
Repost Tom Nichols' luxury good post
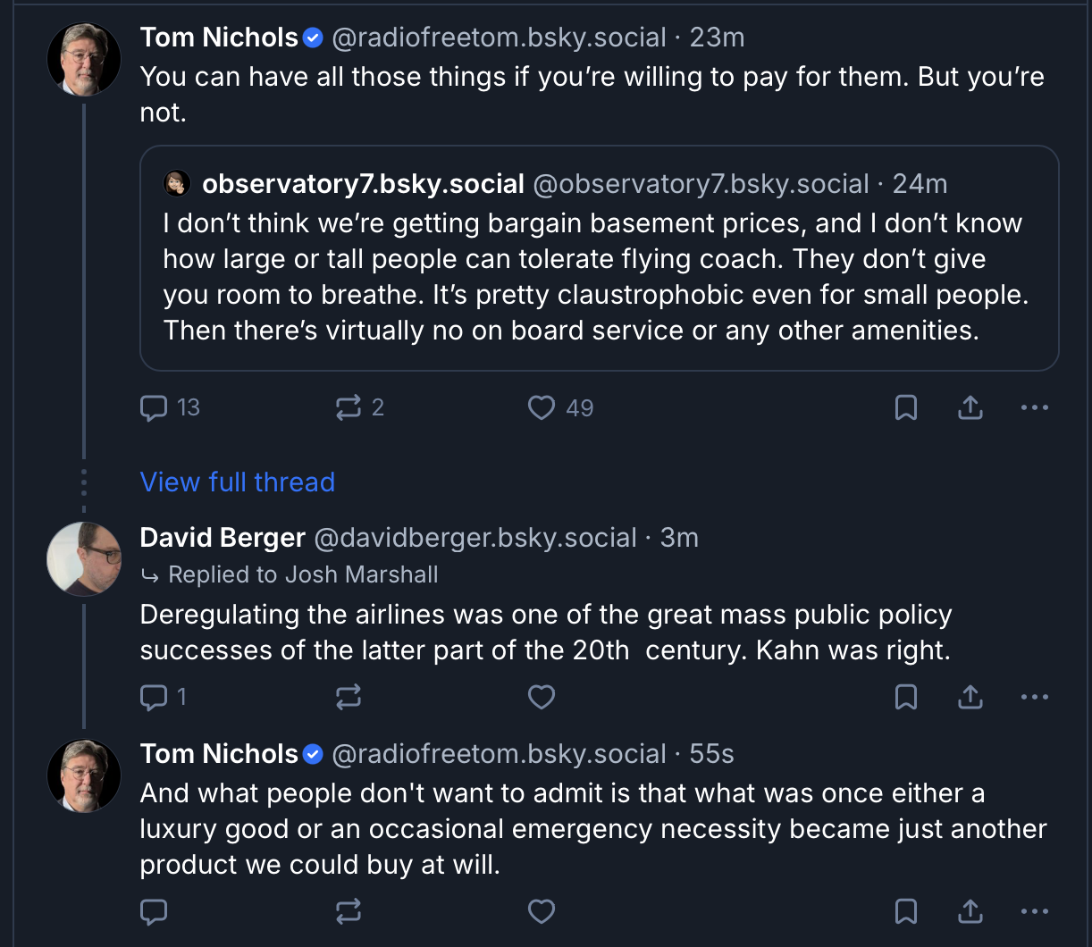[348, 911]
